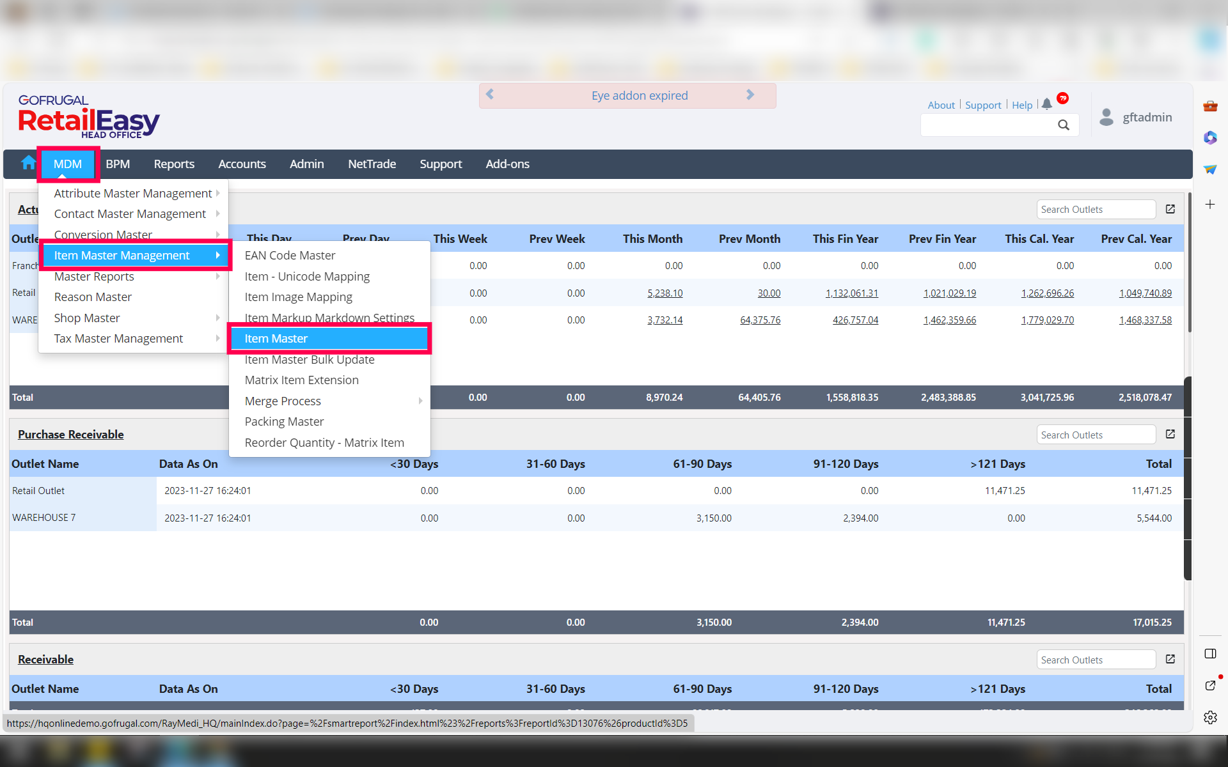Viewport: 1228px width, 767px height.
Task: Open browser sidebar settings gear
Action: [1210, 717]
